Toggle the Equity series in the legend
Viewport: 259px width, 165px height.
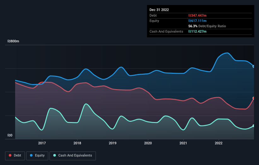37,156
